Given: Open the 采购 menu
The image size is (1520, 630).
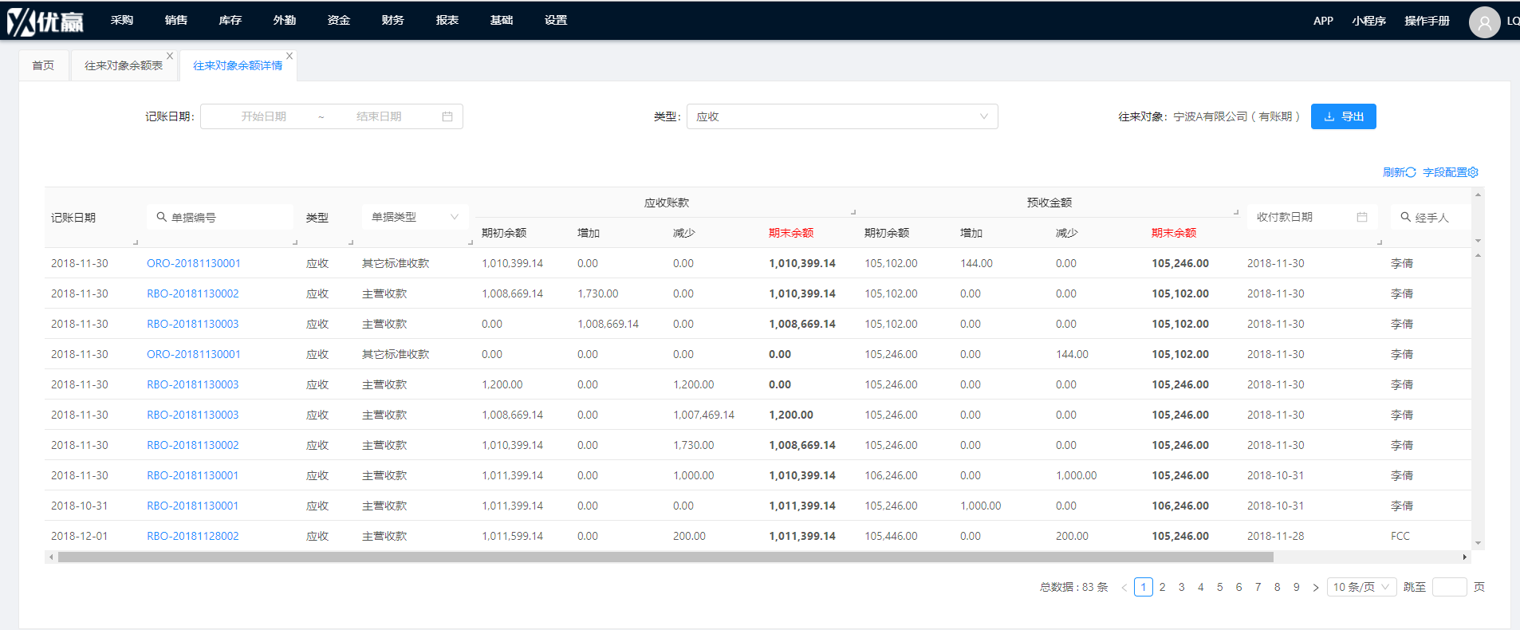Looking at the screenshot, I should 122,21.
